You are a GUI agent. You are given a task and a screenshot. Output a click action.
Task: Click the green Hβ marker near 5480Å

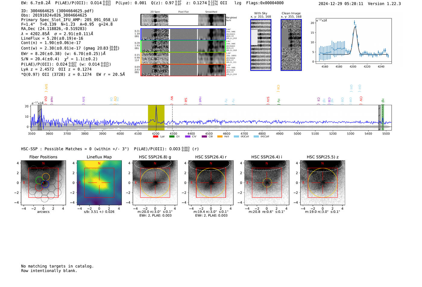(x=383, y=118)
